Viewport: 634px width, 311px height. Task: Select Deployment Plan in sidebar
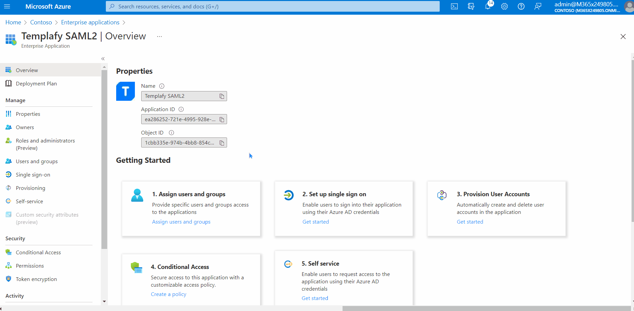tap(36, 83)
